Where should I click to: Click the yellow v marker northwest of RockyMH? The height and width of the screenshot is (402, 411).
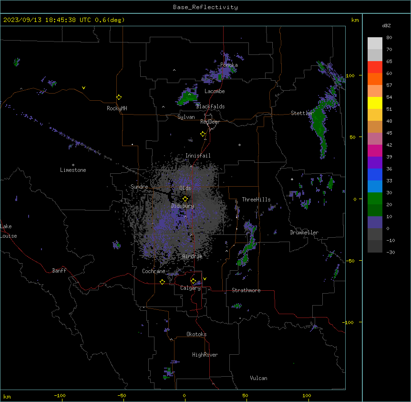(x=83, y=88)
